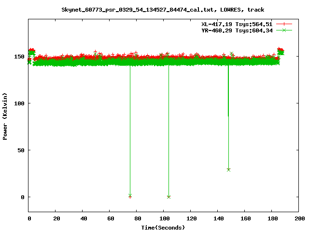Click the dropout data point near 148 seconds
Screen dimensions: 309x232
[228, 170]
